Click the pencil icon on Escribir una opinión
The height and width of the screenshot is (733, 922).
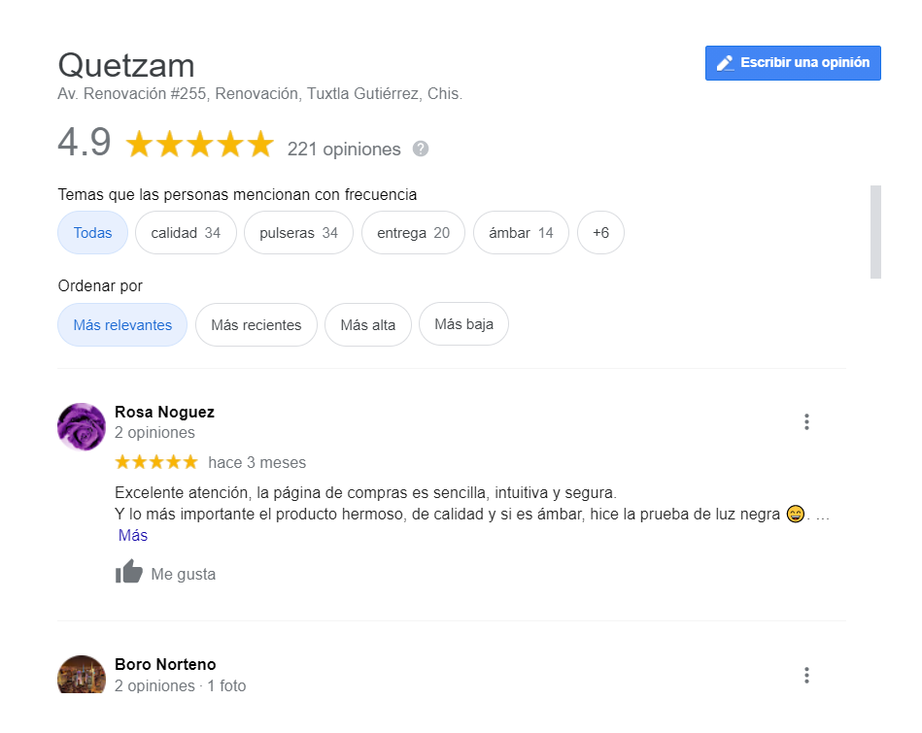pos(725,63)
